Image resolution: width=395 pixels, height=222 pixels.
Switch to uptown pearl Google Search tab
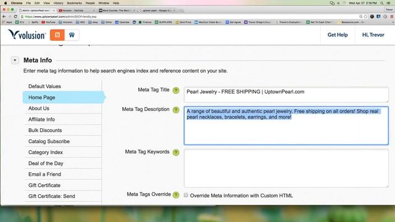tap(157, 10)
